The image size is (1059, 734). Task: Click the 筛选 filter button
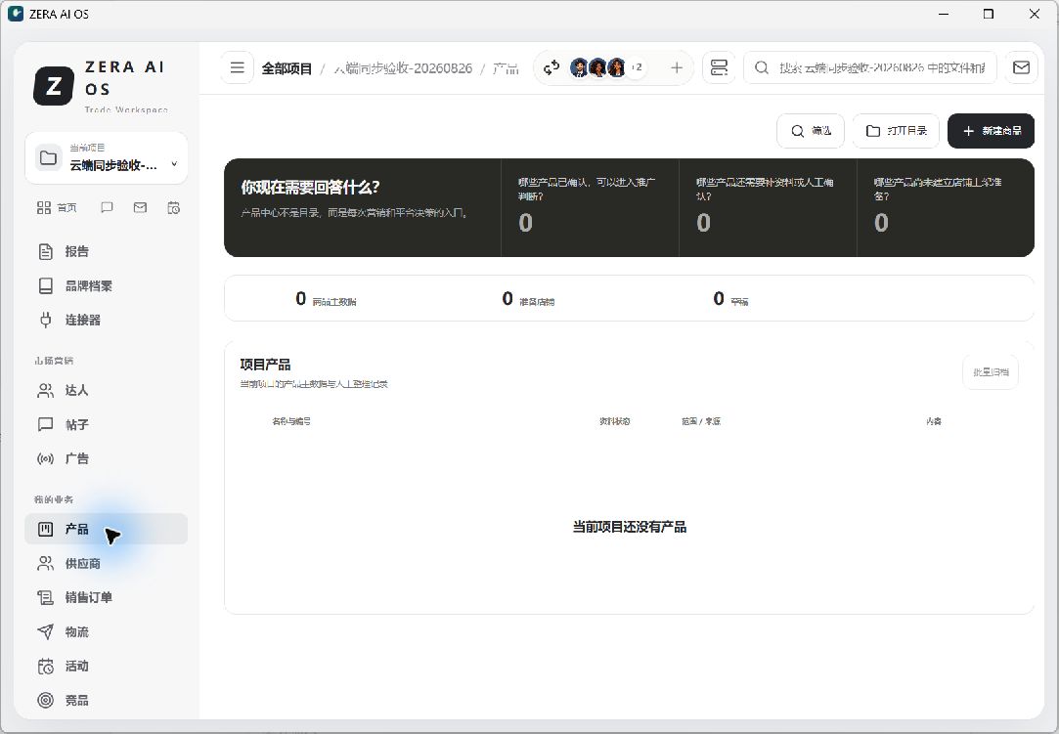point(811,130)
